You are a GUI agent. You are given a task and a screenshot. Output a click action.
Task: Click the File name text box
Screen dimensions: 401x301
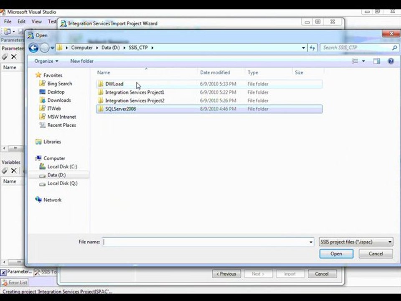[x=205, y=242]
